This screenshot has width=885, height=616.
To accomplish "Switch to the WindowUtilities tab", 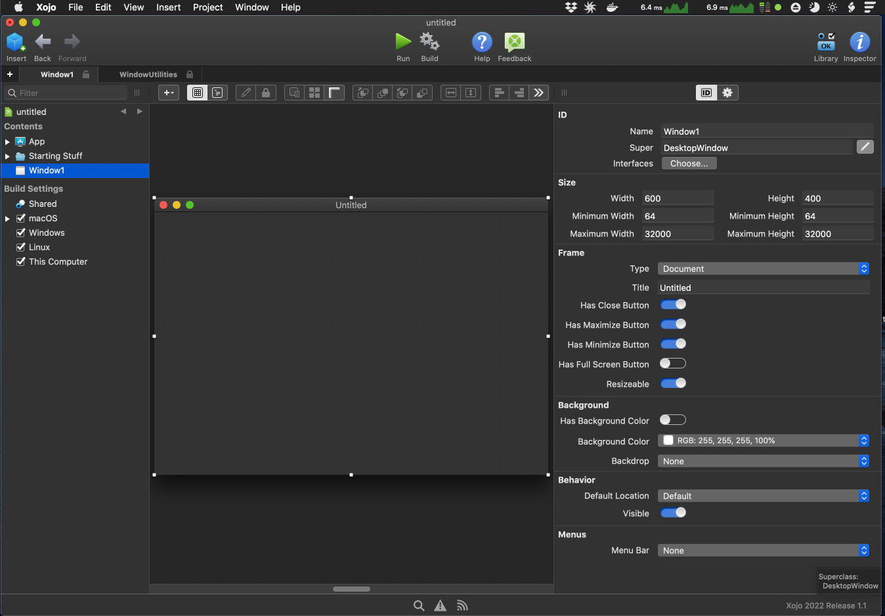I will pyautogui.click(x=148, y=75).
